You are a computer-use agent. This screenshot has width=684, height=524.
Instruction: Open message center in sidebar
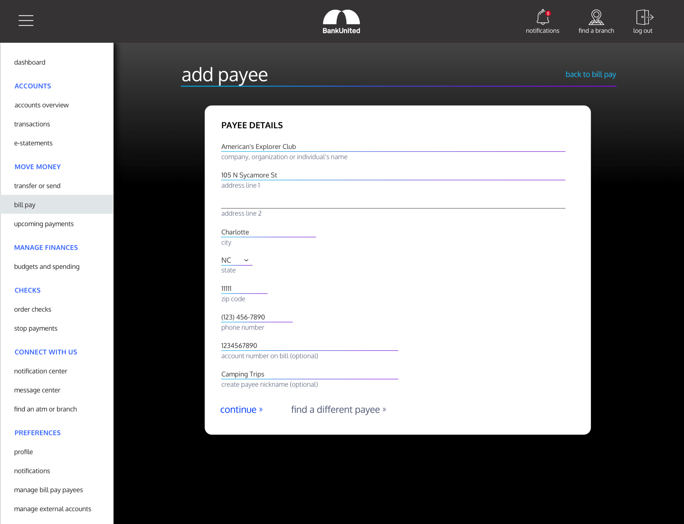[x=37, y=390]
